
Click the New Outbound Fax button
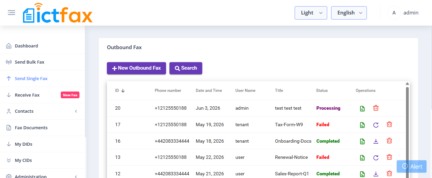click(136, 68)
